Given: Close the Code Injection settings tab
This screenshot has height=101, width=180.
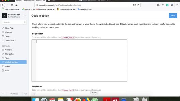Looking at the screenshot, I should point(44,1).
